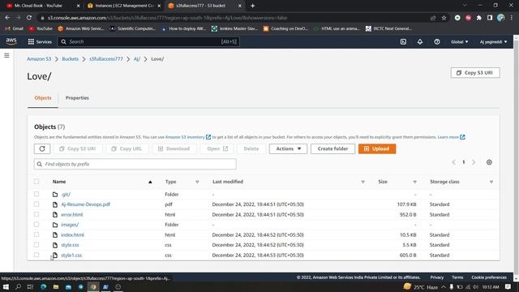Click Copy S3 URI at top right
The width and height of the screenshot is (519, 292).
(x=475, y=73)
